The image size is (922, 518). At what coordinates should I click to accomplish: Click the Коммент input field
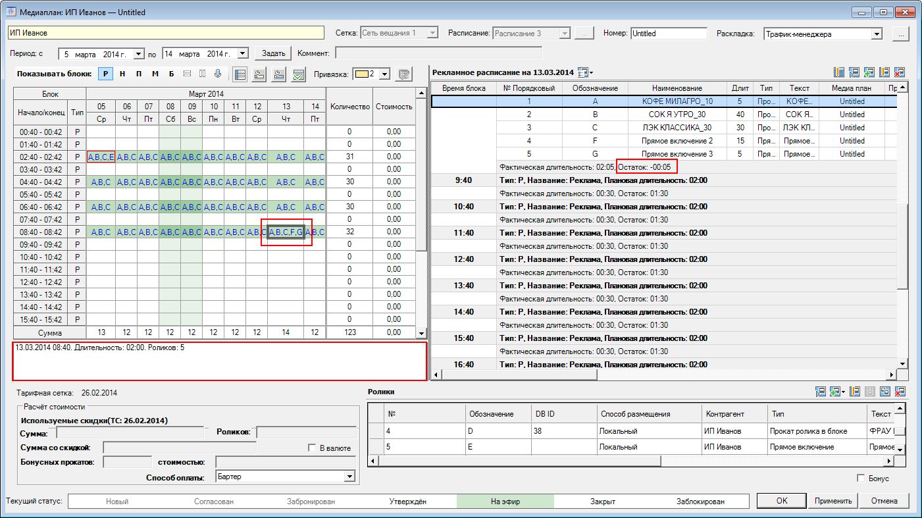coord(438,53)
